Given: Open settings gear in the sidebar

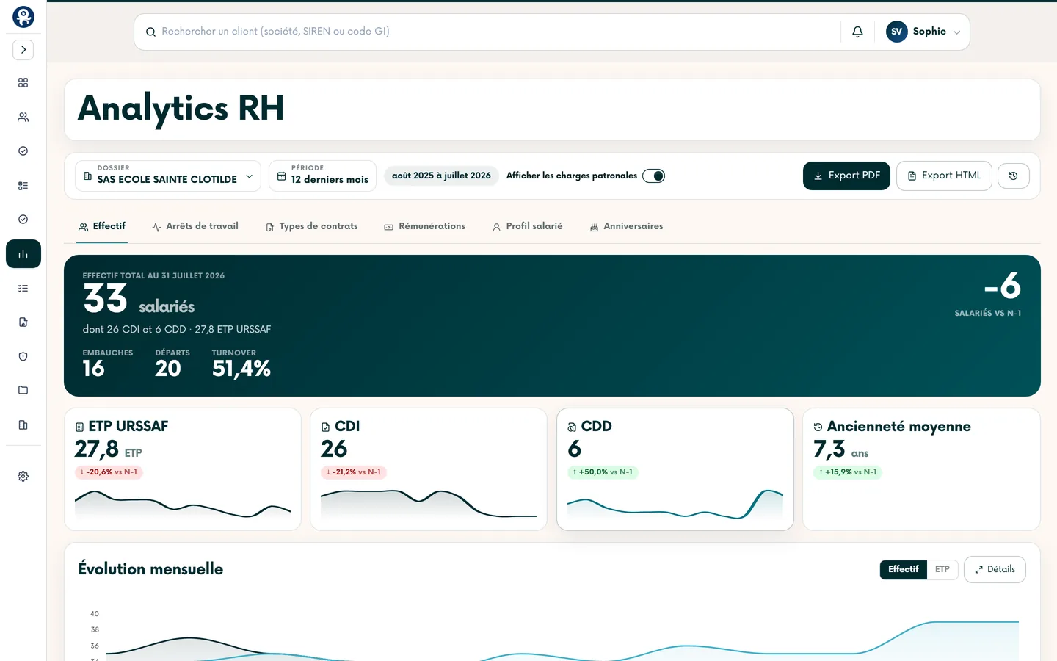Looking at the screenshot, I should click(x=23, y=476).
